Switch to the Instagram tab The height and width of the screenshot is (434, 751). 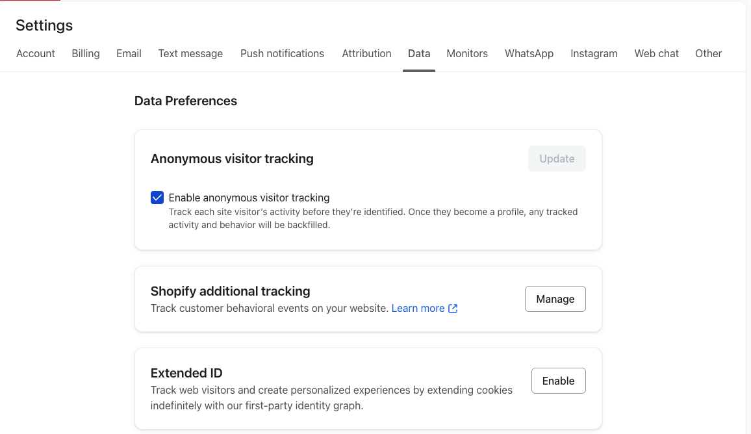594,54
